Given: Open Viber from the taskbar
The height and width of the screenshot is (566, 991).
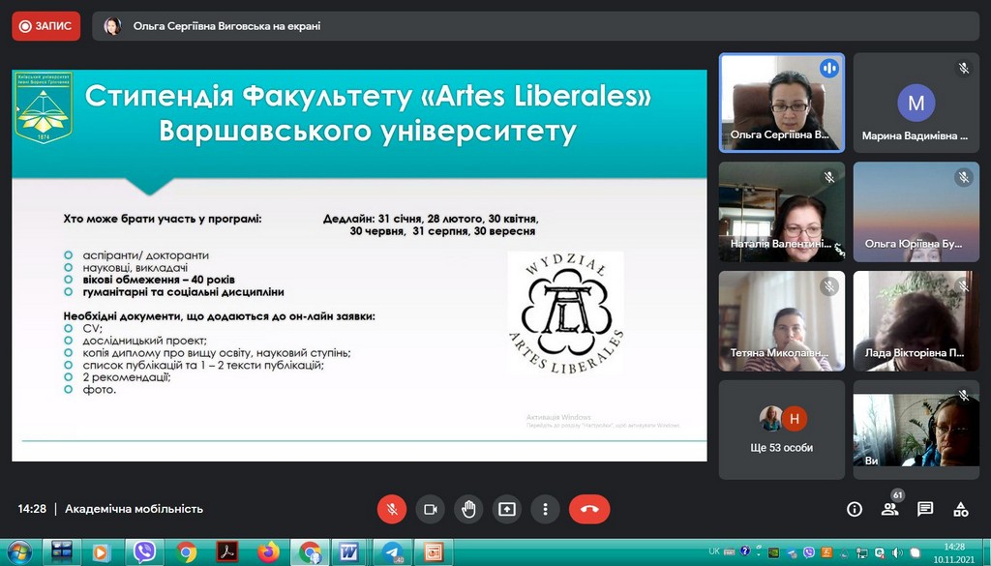Looking at the screenshot, I should pos(145,551).
